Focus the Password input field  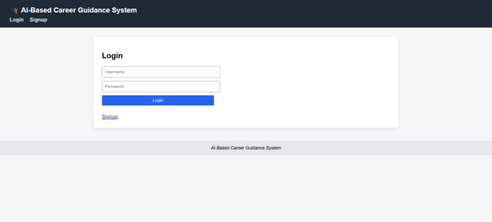[x=161, y=86]
